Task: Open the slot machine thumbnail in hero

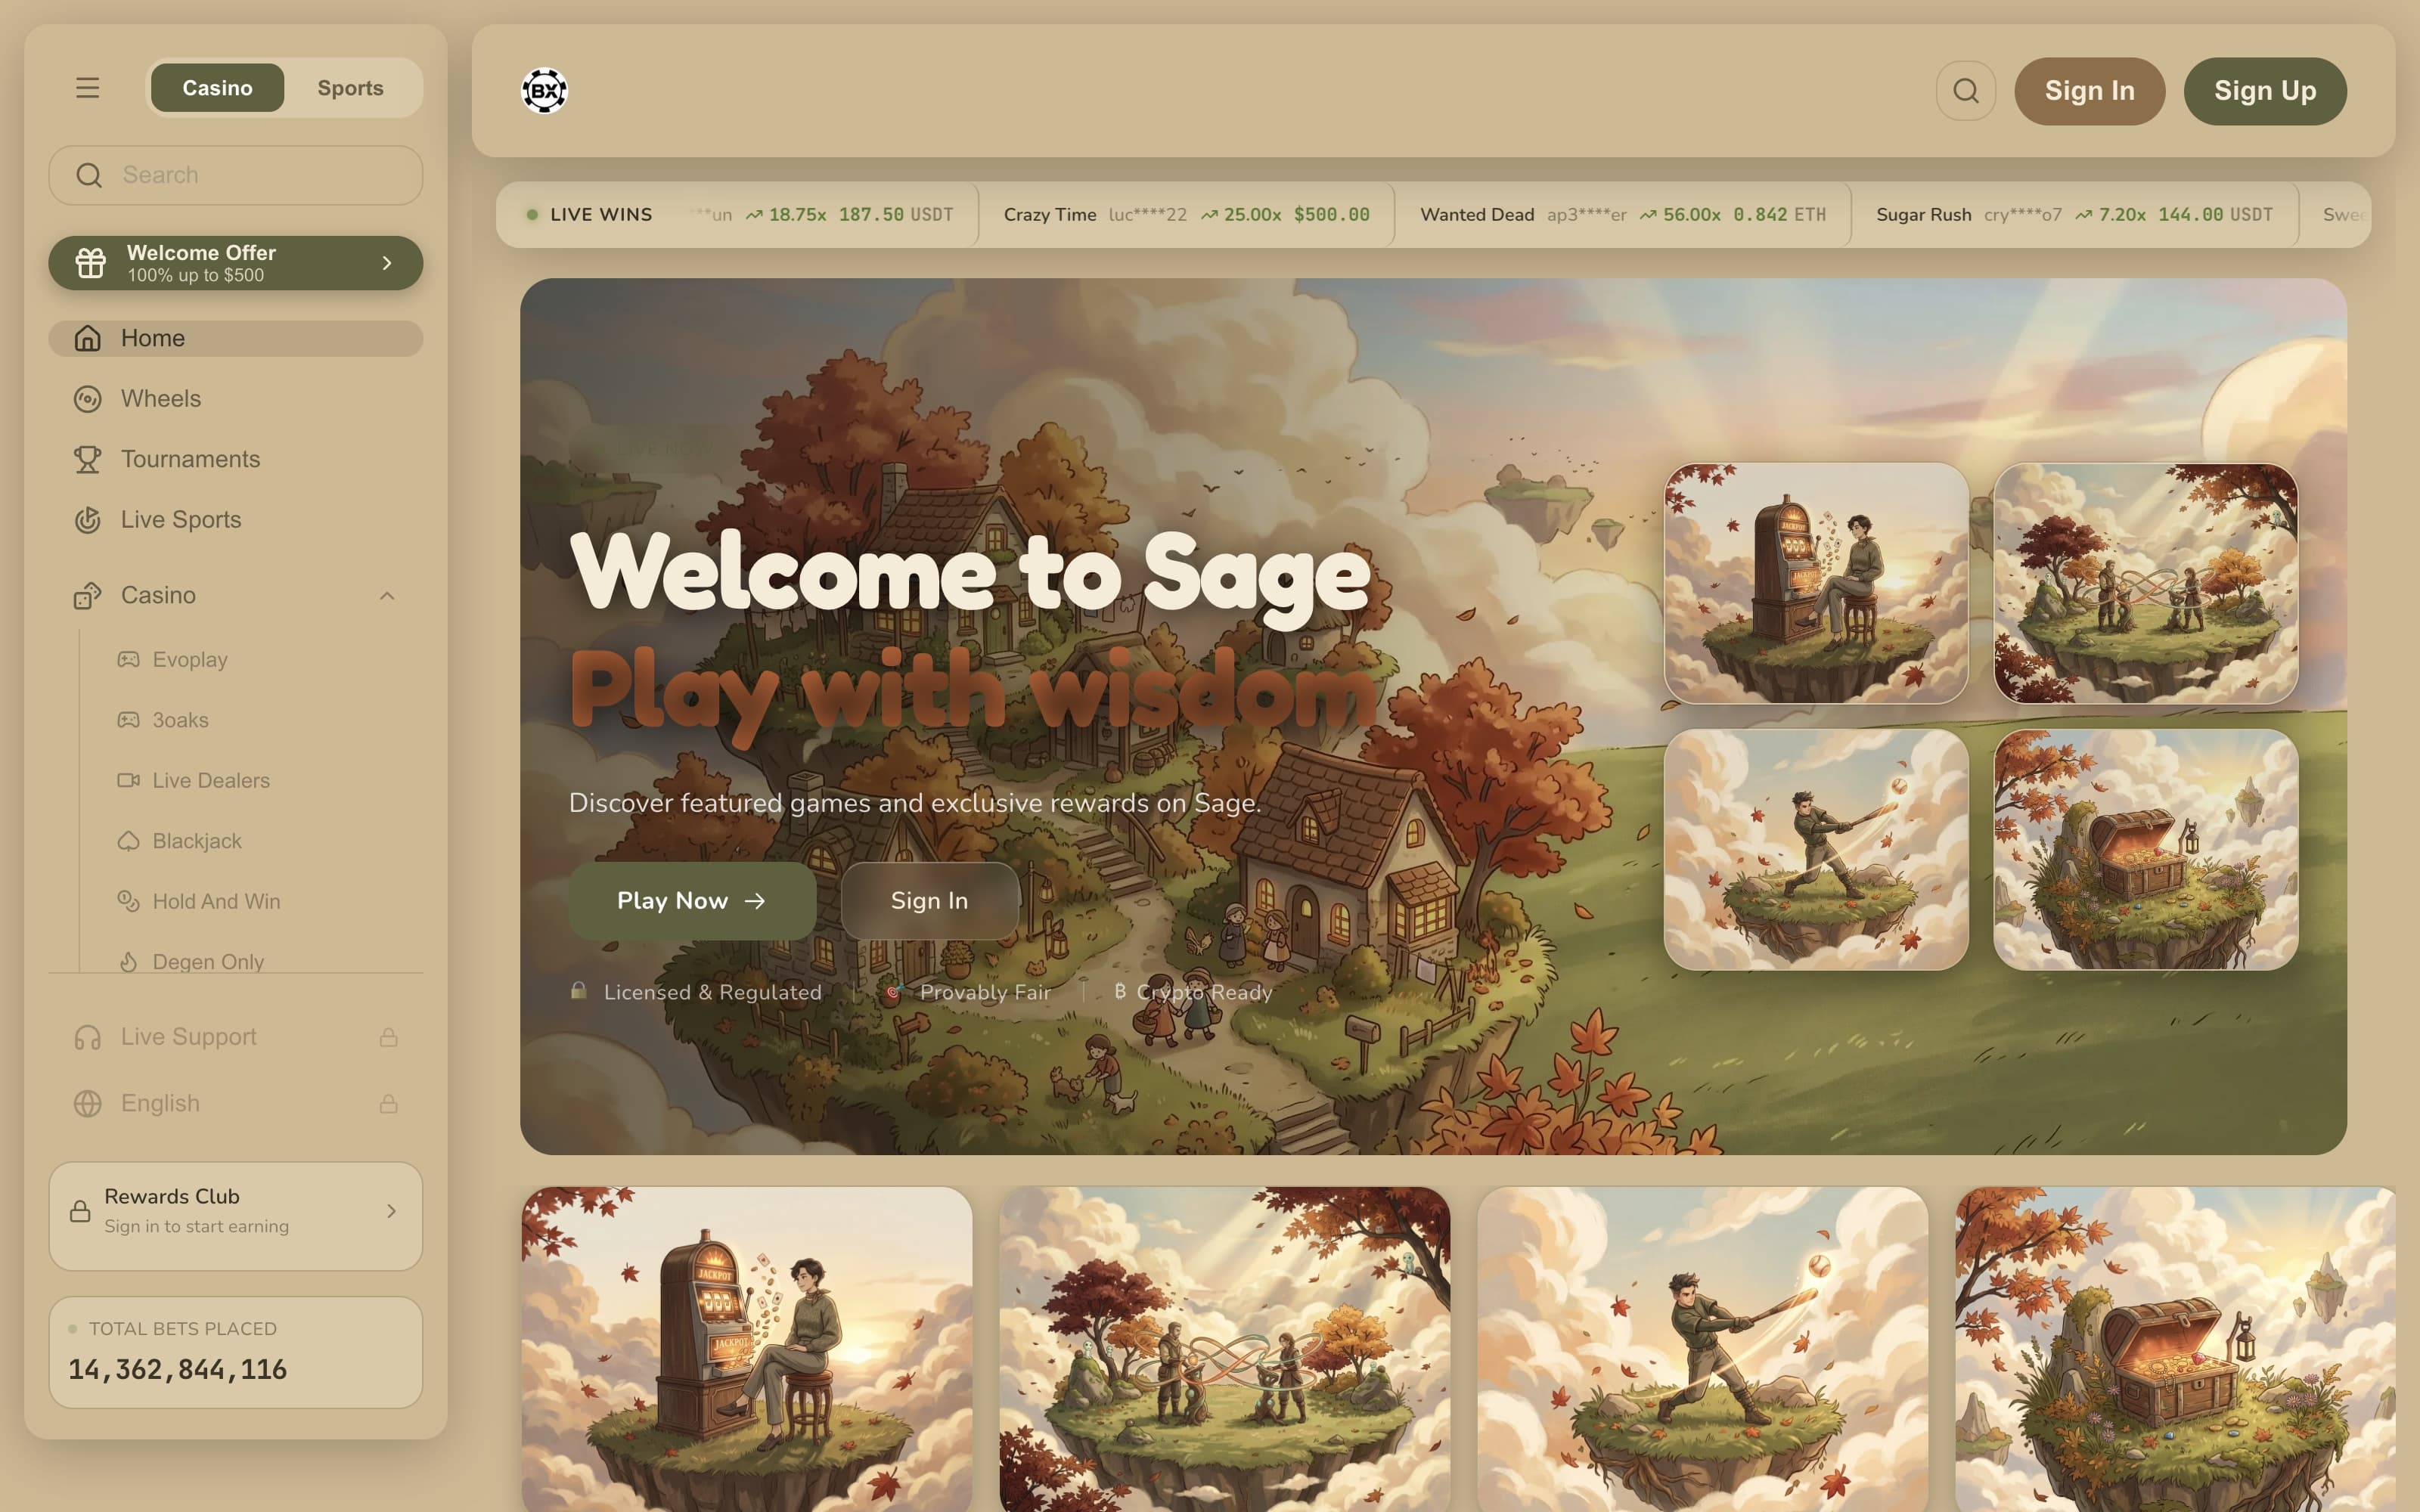Action: point(1816,583)
